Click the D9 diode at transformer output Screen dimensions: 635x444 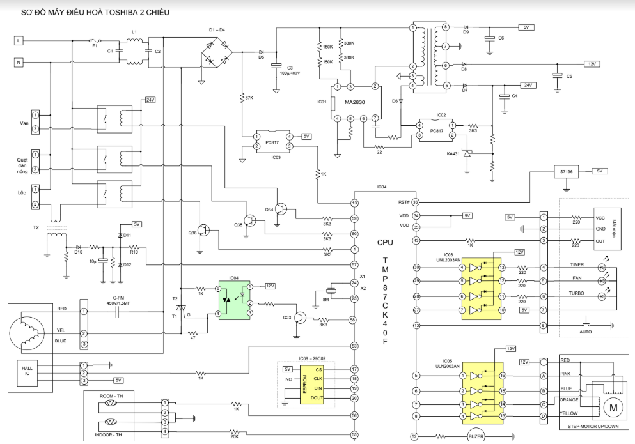[x=466, y=27]
